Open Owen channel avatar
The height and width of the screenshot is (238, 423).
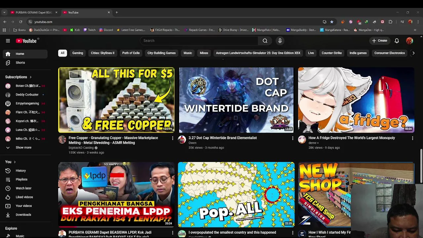(x=182, y=139)
